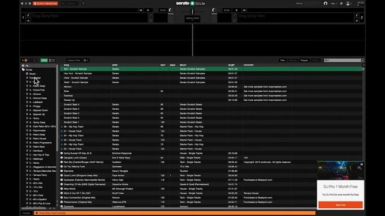Image resolution: width=385 pixels, height=216 pixels.
Task: Select the Gangsta Lovin (Clean) track
Action: [211, 158]
